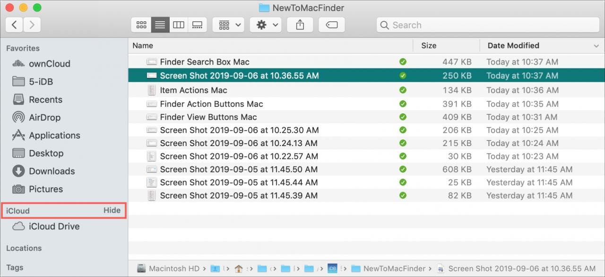The width and height of the screenshot is (605, 277).
Task: Toggle Date Modified sort order arrow
Action: pyautogui.click(x=596, y=46)
